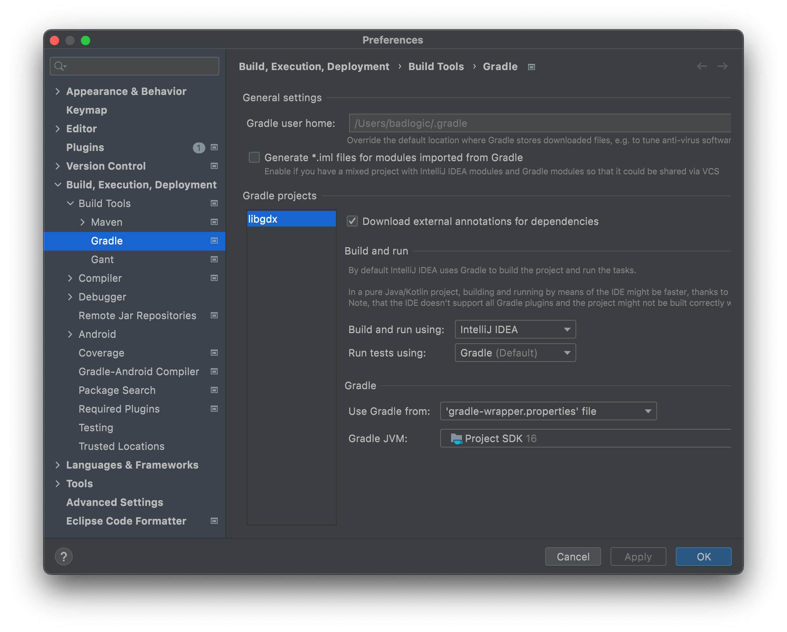This screenshot has height=632, width=787.
Task: Click the OK button
Action: coord(703,557)
